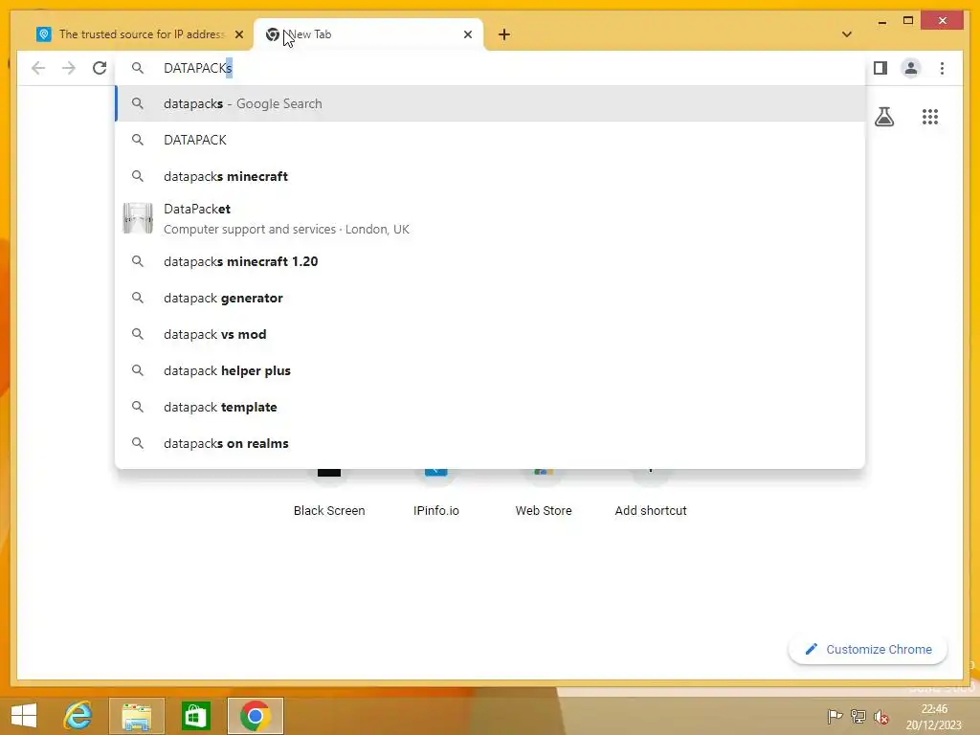Reload the current page
The image size is (980, 735).
(x=100, y=68)
